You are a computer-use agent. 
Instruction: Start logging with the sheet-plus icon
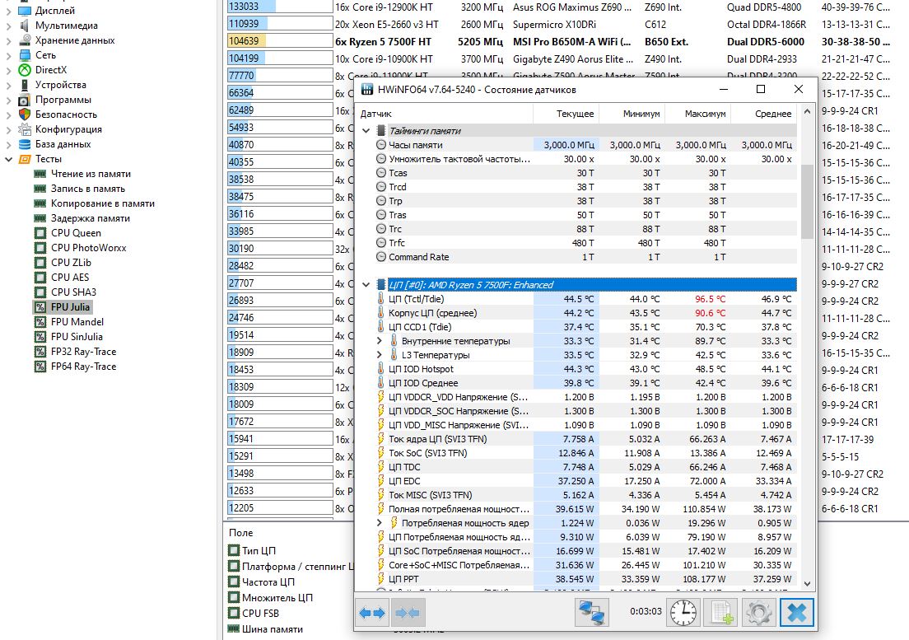click(x=720, y=613)
